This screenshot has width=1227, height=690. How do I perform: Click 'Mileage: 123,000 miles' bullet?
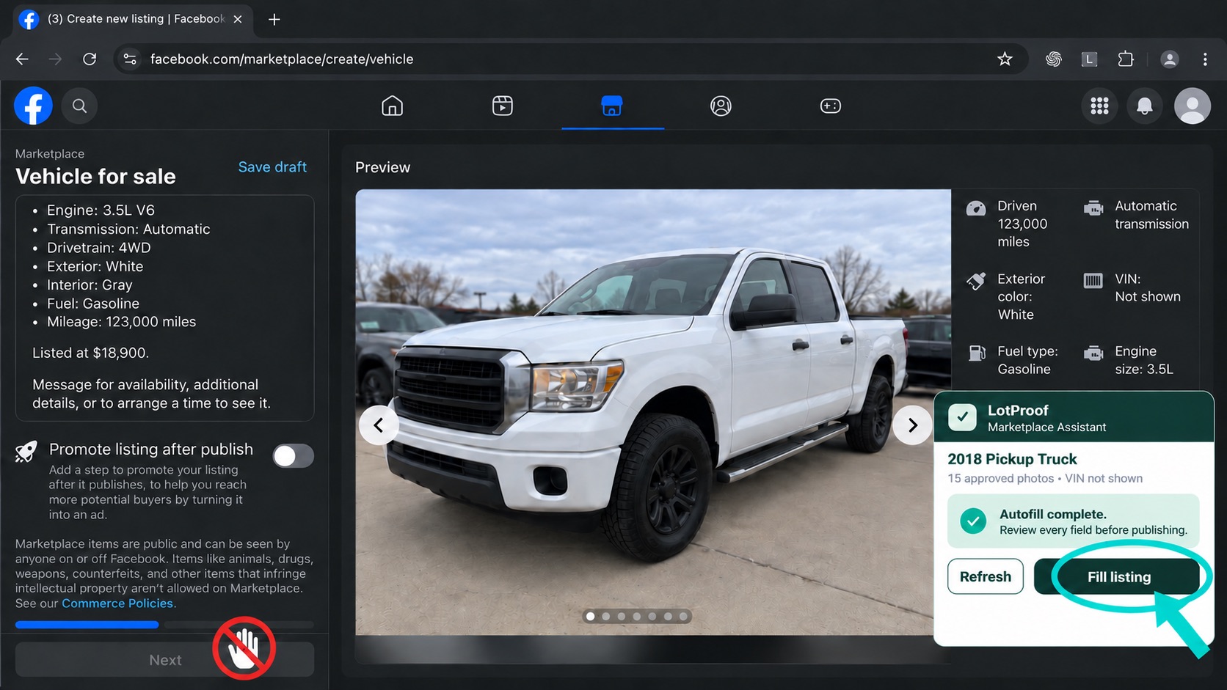tap(121, 322)
